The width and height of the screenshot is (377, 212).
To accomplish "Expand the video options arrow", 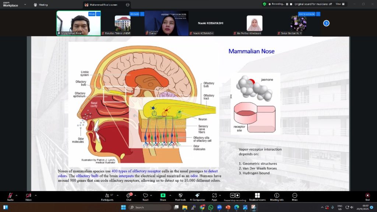I will tap(36, 195).
